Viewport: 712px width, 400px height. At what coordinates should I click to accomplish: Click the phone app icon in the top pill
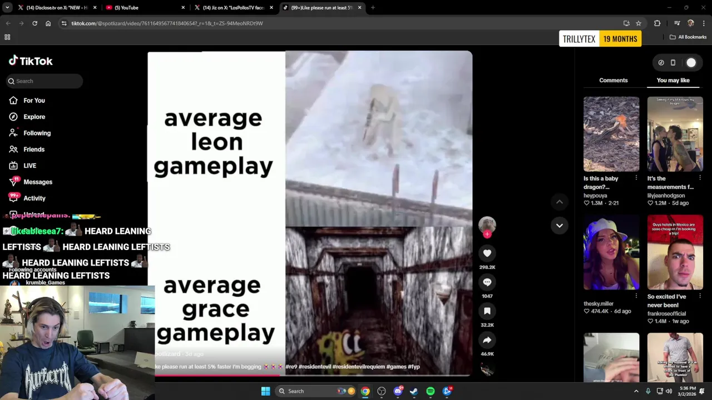[x=673, y=63]
